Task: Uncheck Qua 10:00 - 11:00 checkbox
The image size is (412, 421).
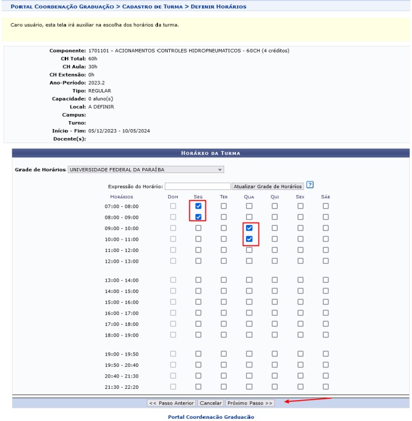Action: coord(249,239)
